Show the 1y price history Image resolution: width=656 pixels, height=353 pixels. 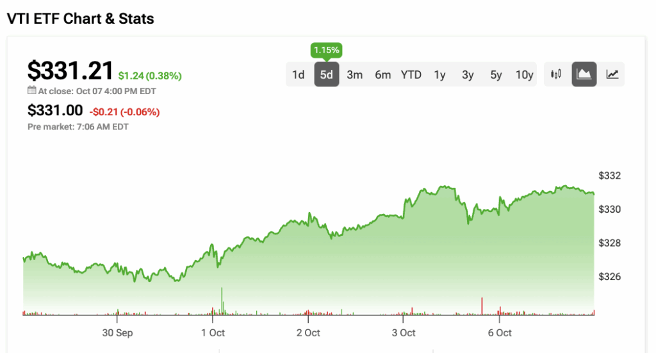[x=439, y=75]
